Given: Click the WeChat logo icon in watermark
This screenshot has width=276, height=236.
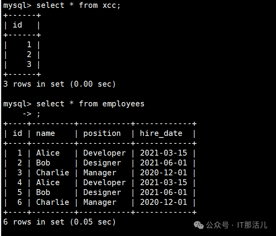Looking at the screenshot, I should point(199,225).
